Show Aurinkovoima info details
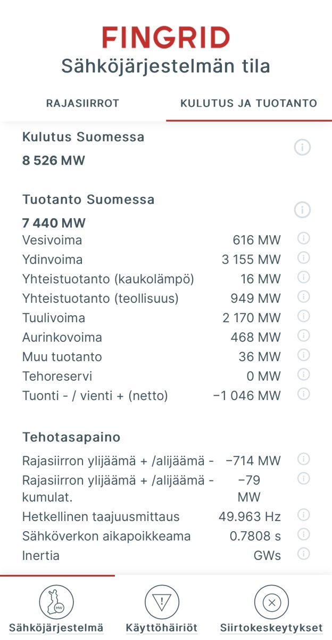Screen dimensions: 332x640 coord(303,335)
